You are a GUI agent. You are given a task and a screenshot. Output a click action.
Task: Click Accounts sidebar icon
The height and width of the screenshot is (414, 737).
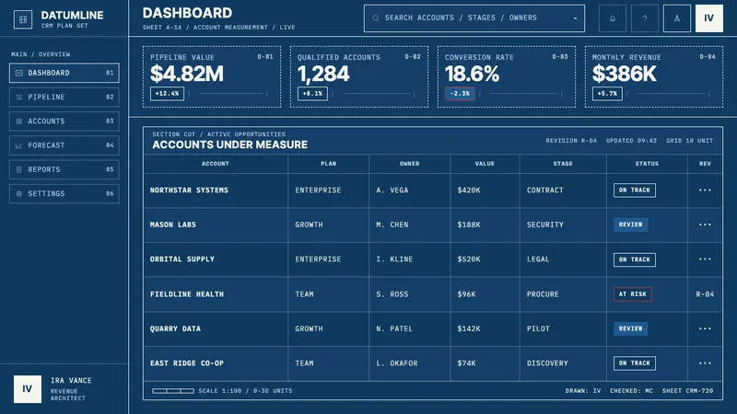[x=18, y=121]
